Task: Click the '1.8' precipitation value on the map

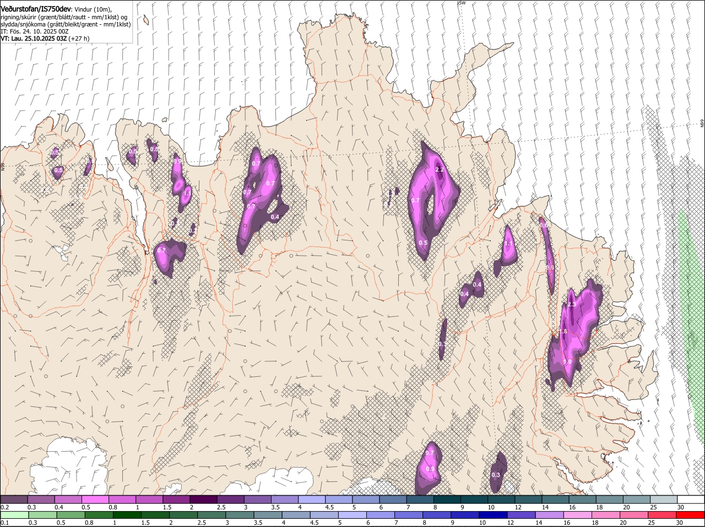Action: [563, 332]
